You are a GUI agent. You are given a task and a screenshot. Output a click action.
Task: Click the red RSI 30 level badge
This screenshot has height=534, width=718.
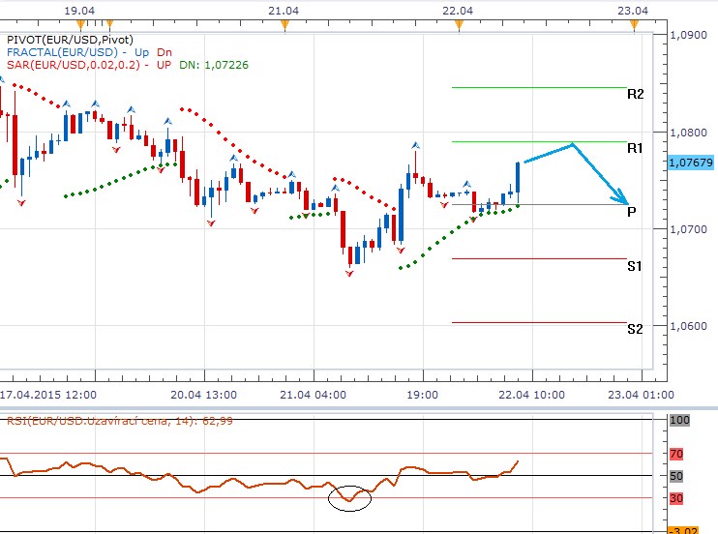coord(678,498)
